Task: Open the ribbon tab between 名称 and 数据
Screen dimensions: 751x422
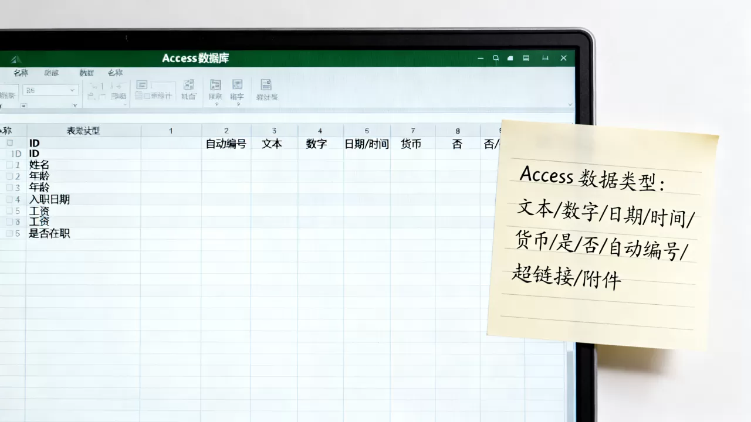Action: 52,73
